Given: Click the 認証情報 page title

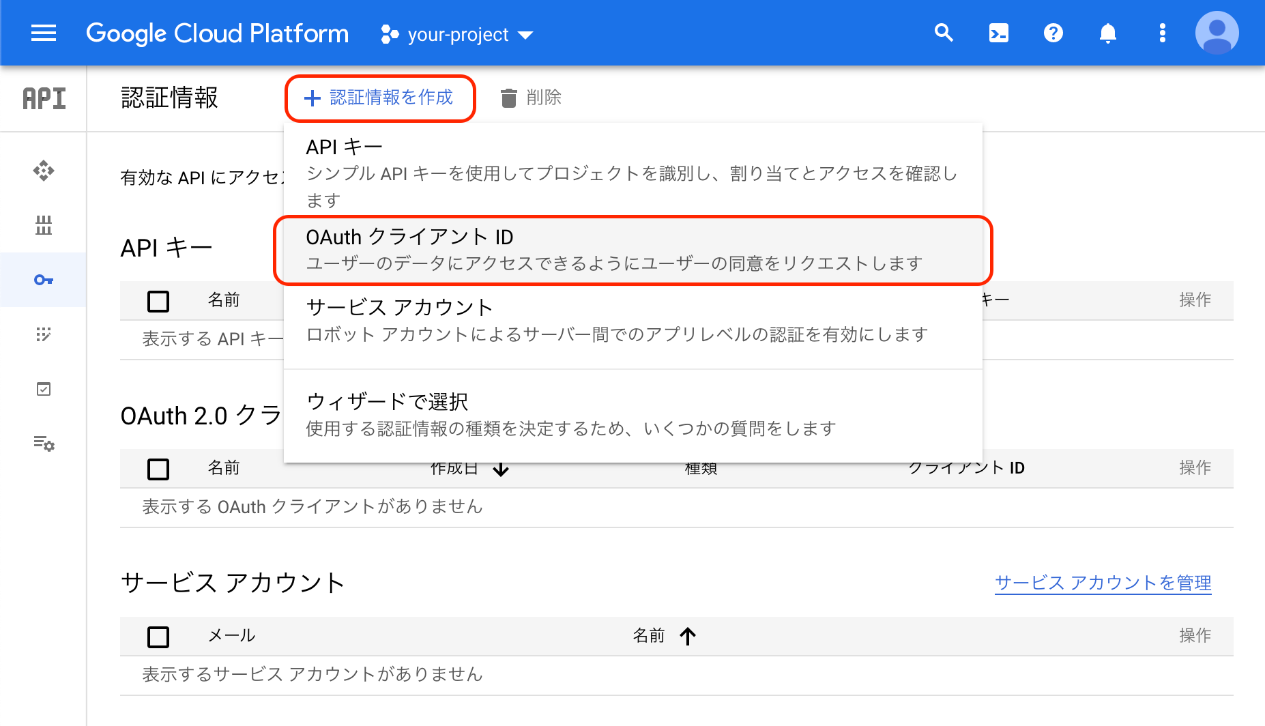Looking at the screenshot, I should (169, 98).
